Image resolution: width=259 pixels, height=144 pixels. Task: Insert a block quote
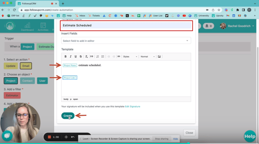point(91,57)
